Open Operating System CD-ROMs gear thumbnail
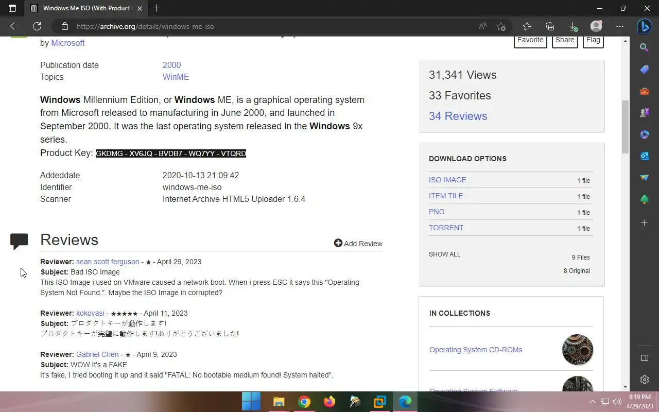 [578, 350]
